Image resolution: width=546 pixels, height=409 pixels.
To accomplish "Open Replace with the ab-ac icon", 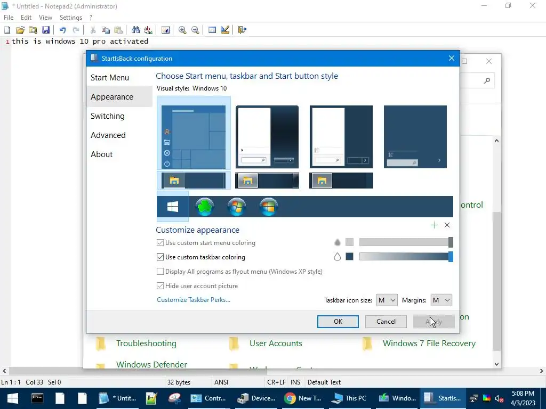I will (x=148, y=30).
